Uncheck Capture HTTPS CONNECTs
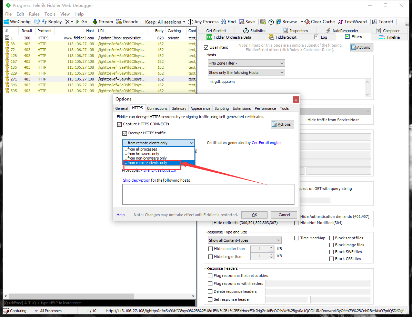Image resolution: width=412 pixels, height=317 pixels. click(120, 124)
